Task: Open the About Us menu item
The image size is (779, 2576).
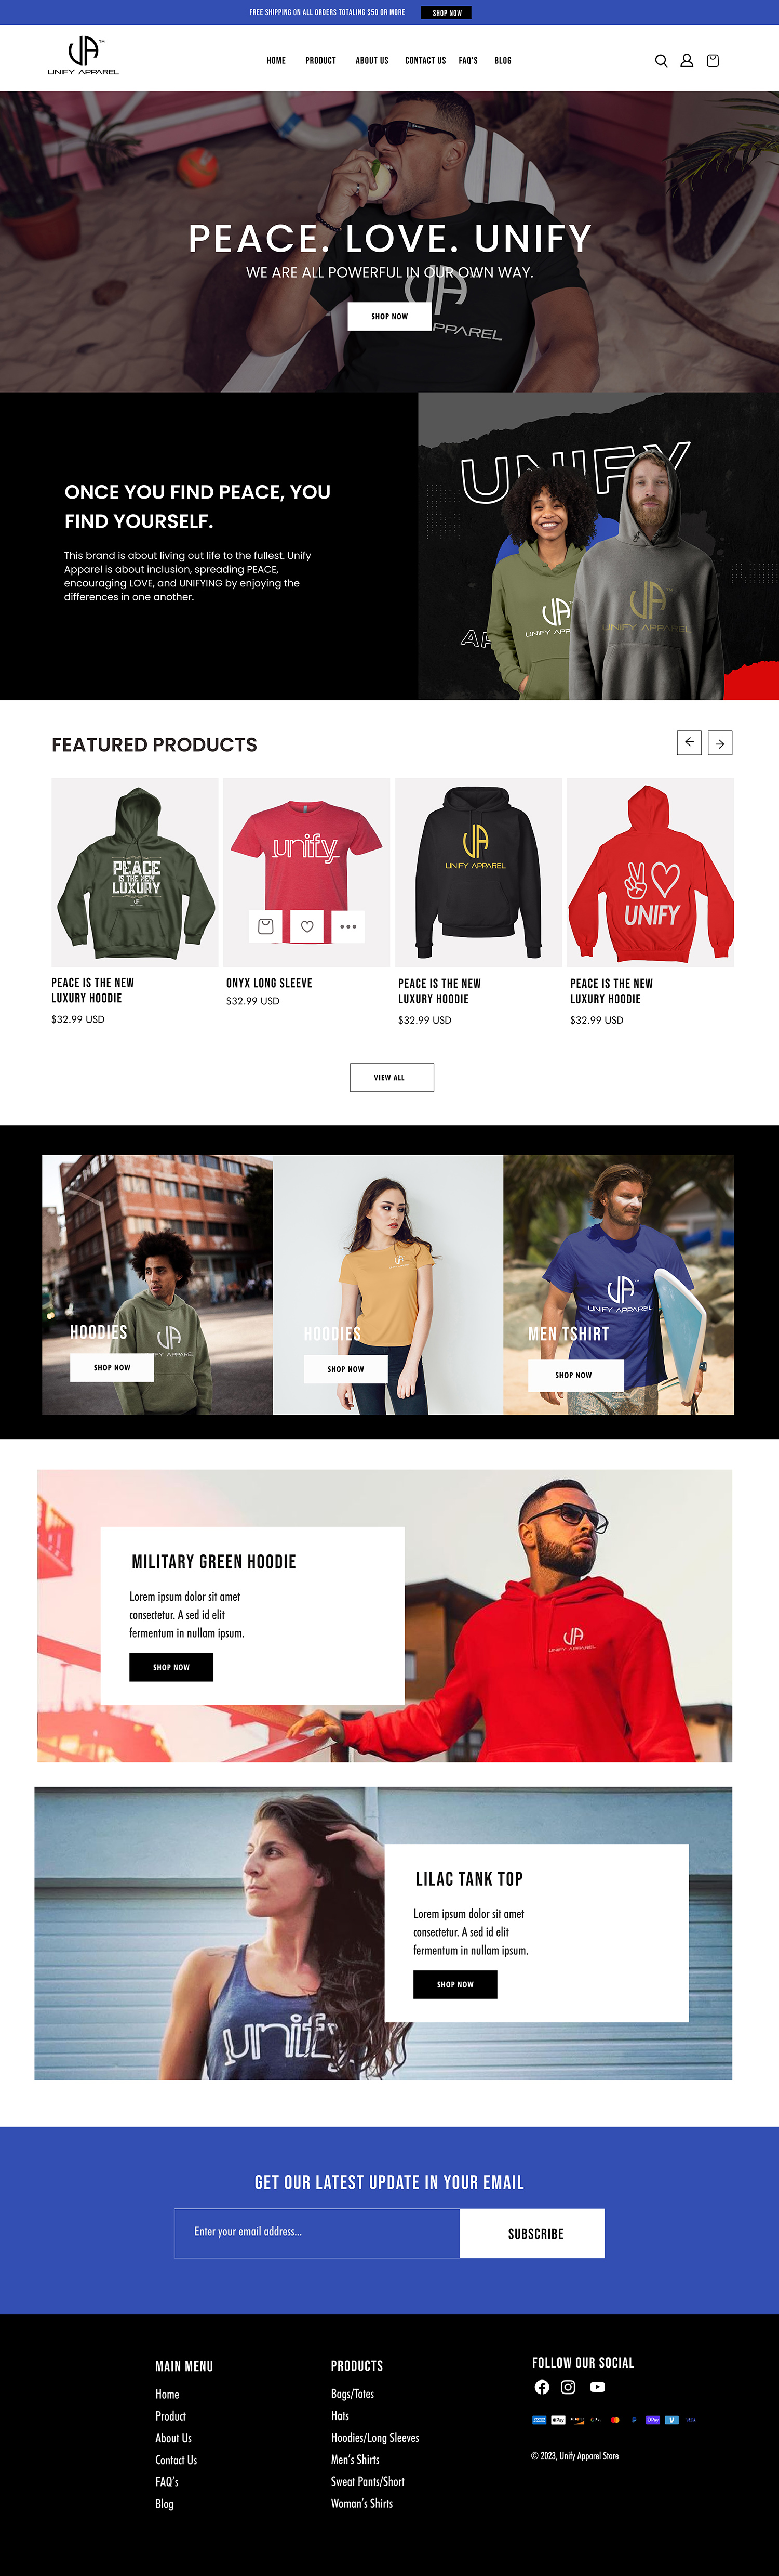Action: (372, 61)
